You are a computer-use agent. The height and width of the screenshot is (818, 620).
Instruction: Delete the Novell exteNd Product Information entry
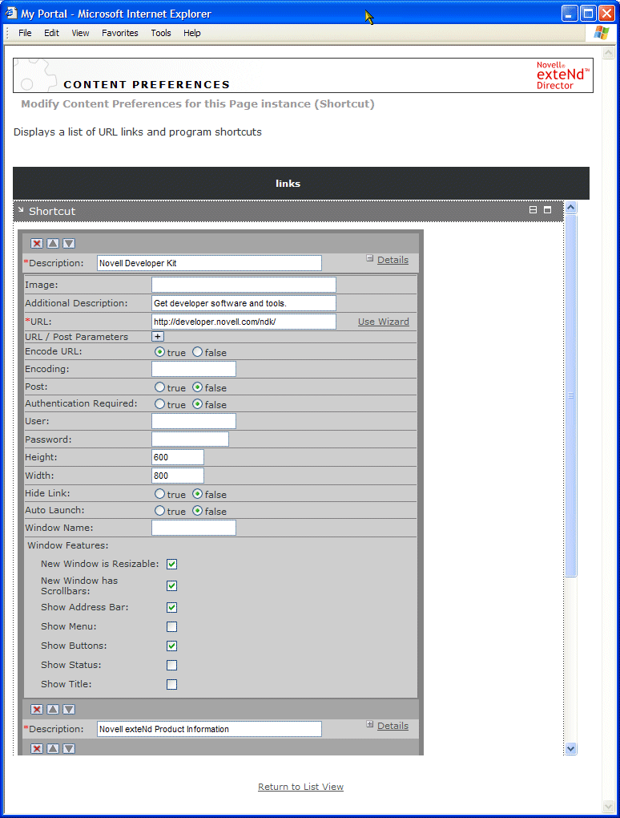tap(37, 710)
